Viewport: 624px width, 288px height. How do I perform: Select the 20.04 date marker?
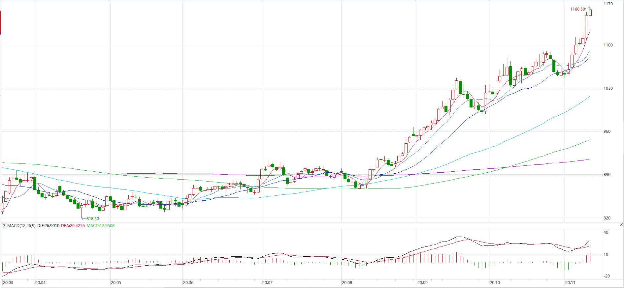click(40, 283)
